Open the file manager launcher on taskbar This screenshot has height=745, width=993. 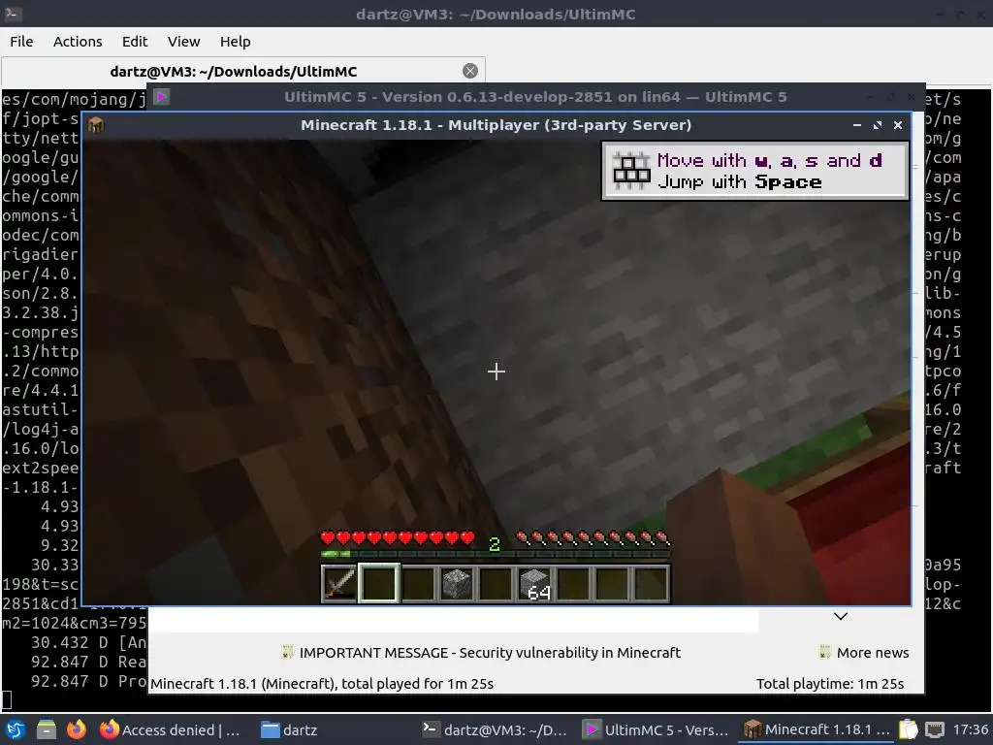click(47, 729)
